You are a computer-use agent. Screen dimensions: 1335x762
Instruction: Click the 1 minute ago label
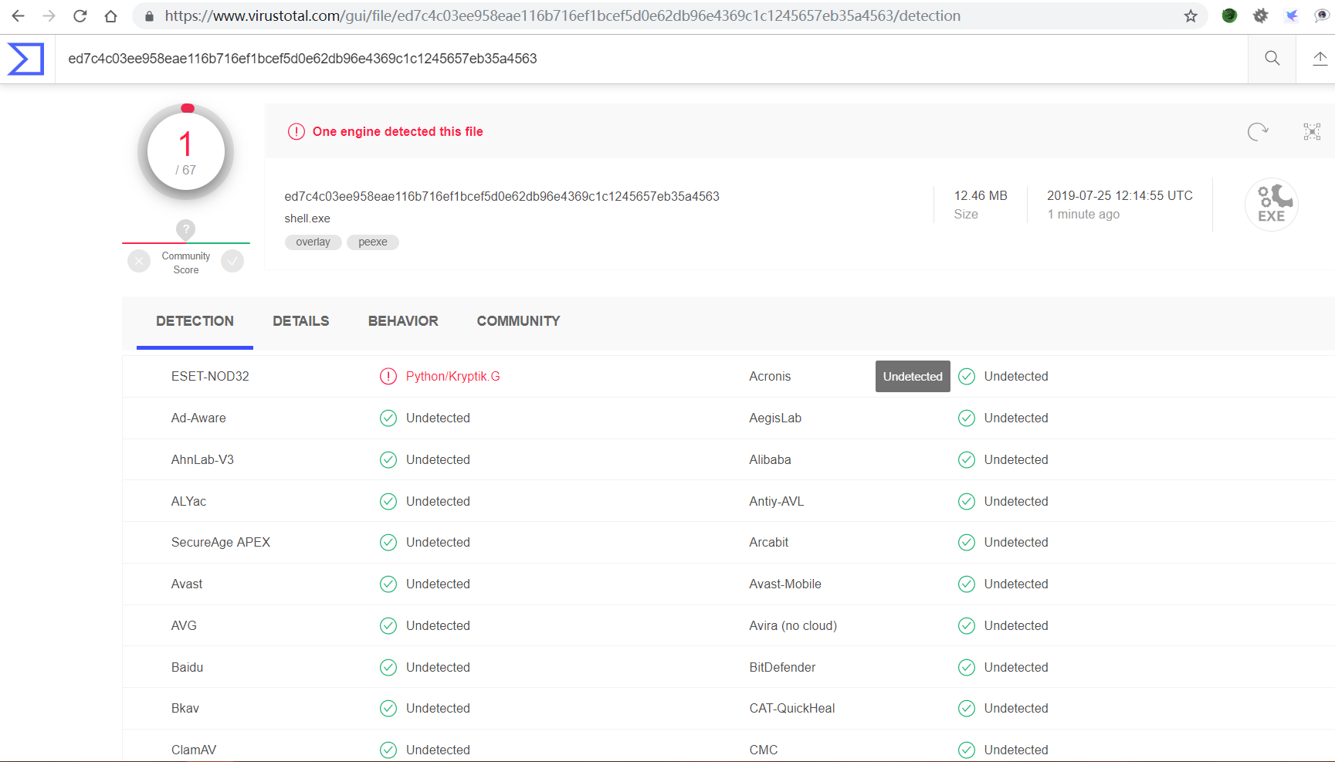[x=1083, y=214]
